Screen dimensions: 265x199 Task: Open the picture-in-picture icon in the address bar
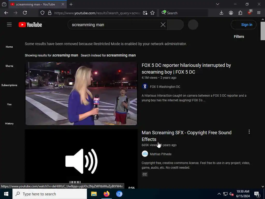[145, 13]
